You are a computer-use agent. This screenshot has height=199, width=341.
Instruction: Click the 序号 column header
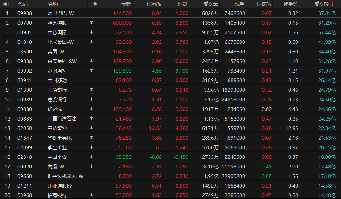click(7, 4)
